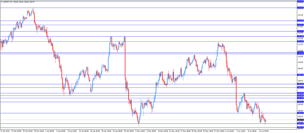304x133 pixels.
Task: Click the 17 Mar 2016 date label
Action: [x=5, y=131]
